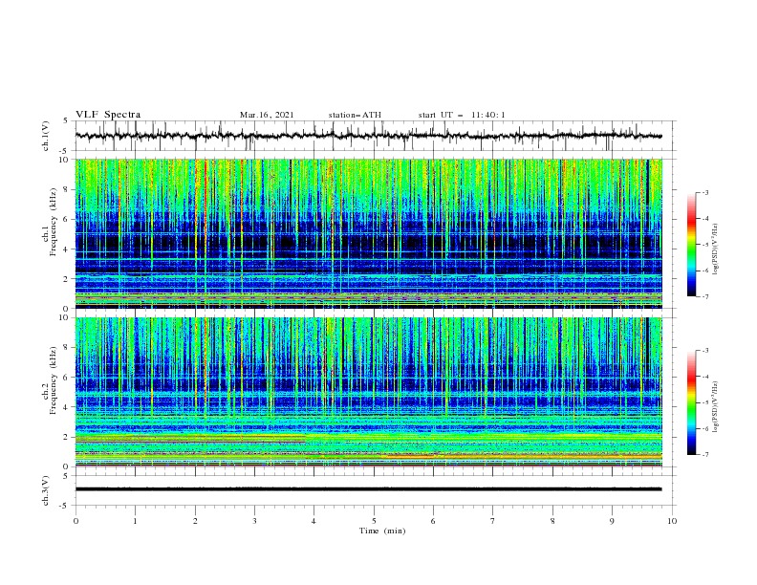The height and width of the screenshot is (585, 757).
Task: Click the ch.1 "Frequency (kHz)" axis label
Action: click(54, 223)
